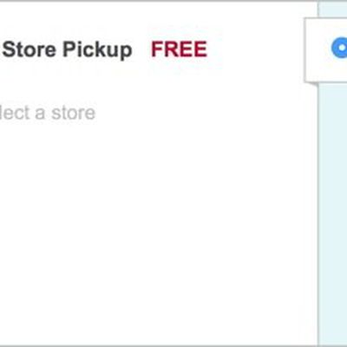347x347 pixels.
Task: Click the gray border along the bottom
Action: coord(173,345)
